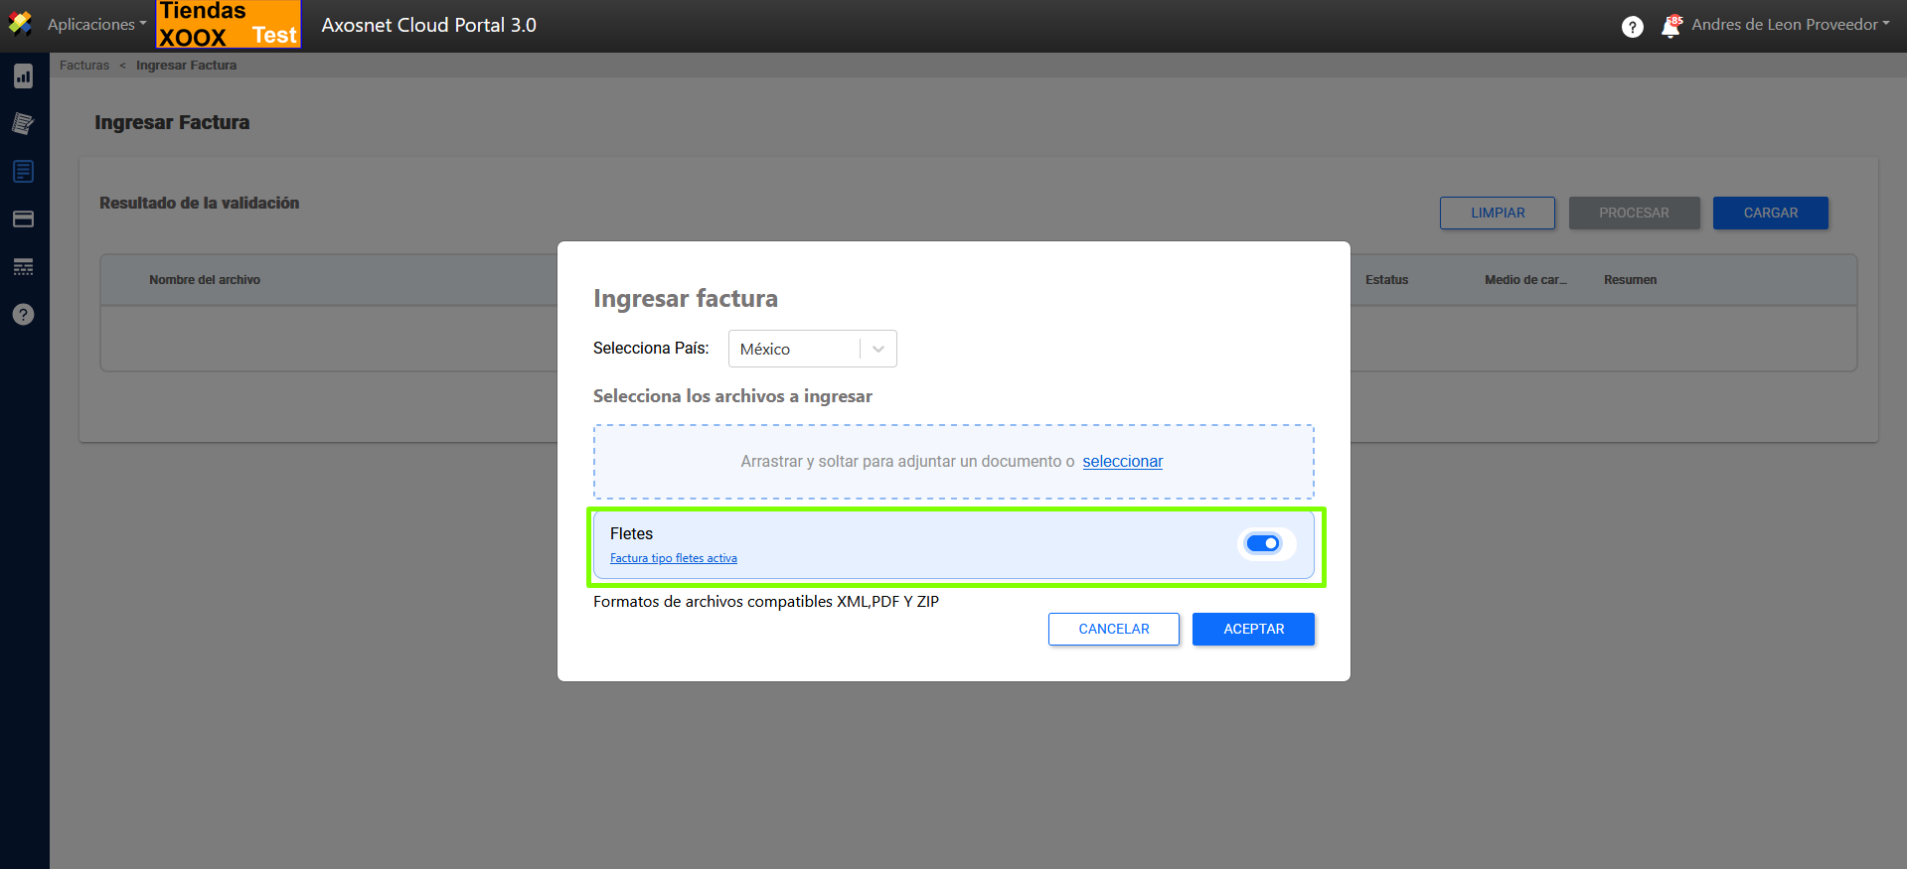Click the top bar help icon
Image resolution: width=1907 pixels, height=869 pixels.
1632,27
